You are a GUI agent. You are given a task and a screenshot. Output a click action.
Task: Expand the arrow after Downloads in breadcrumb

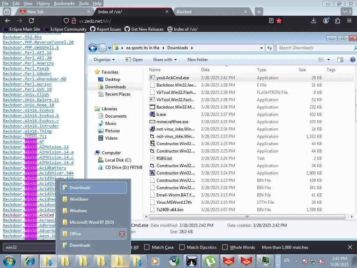(192, 48)
